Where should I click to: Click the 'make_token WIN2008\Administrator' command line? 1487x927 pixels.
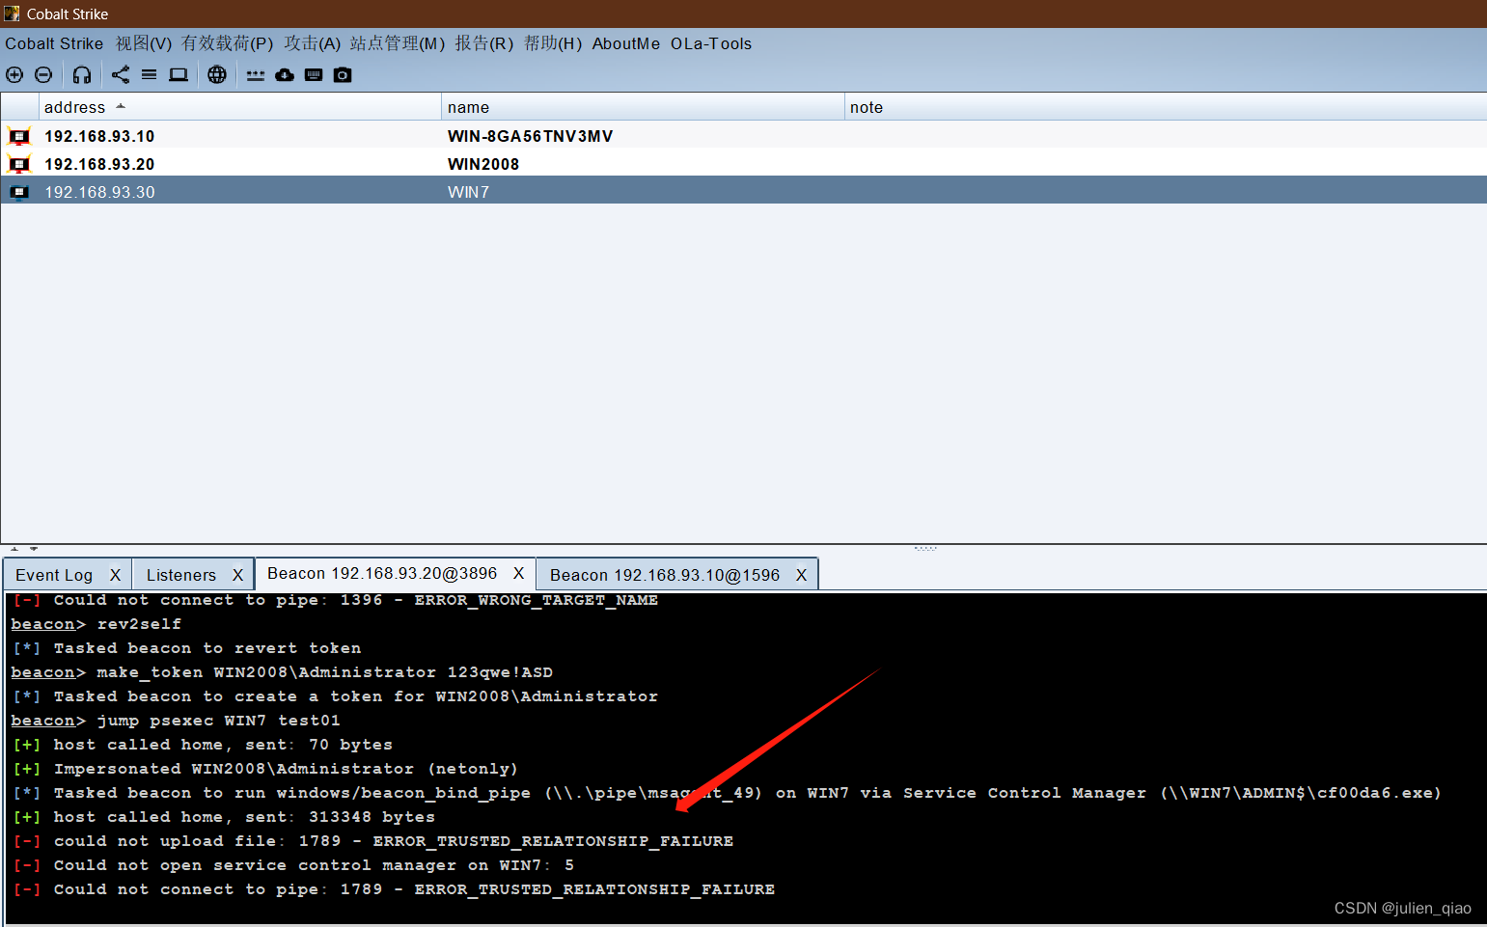pos(282,672)
